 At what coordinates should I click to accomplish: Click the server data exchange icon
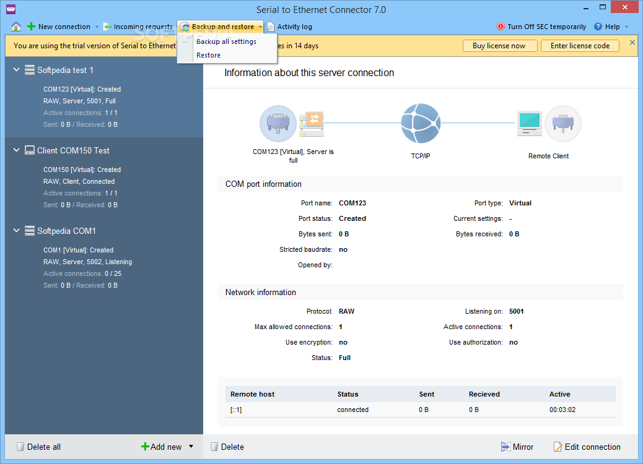coord(312,124)
